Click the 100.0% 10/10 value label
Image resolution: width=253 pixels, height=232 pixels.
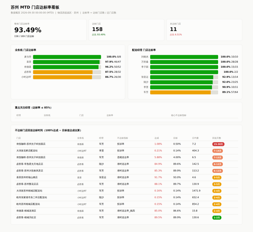(x=229, y=57)
